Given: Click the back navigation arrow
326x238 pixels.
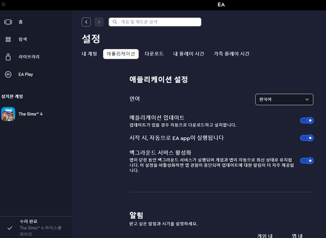Looking at the screenshot, I should [86, 22].
